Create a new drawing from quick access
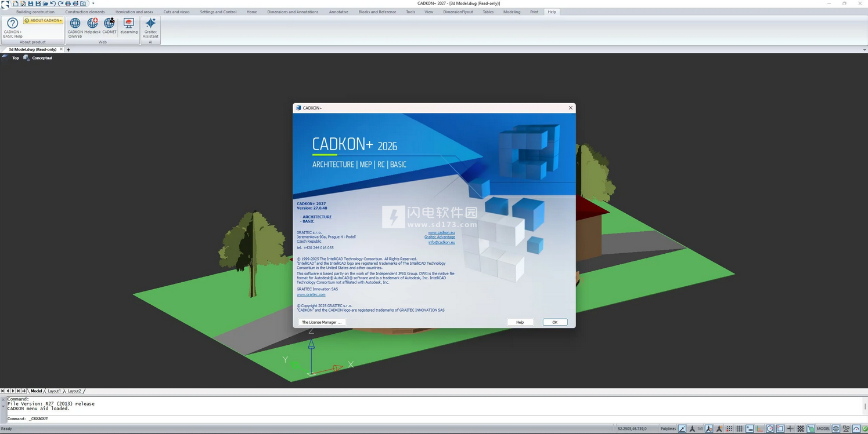 coord(16,3)
